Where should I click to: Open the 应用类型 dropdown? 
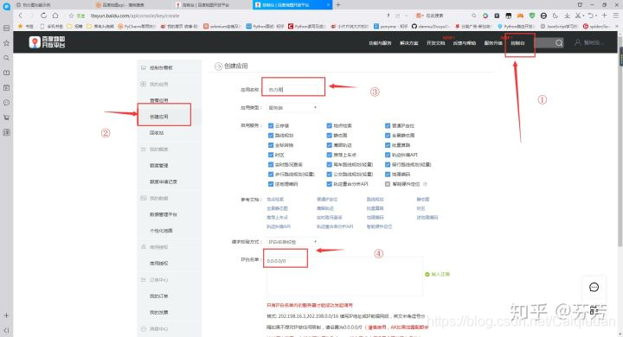coord(292,107)
